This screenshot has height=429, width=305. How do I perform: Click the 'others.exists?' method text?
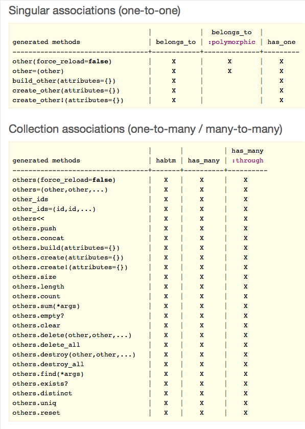tap(40, 384)
